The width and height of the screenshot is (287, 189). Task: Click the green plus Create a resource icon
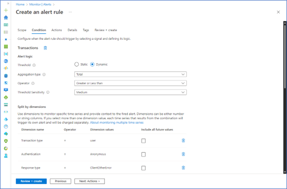(x=6, y=10)
